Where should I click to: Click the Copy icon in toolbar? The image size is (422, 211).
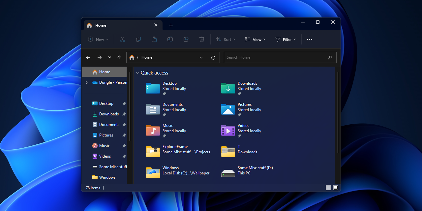point(138,39)
